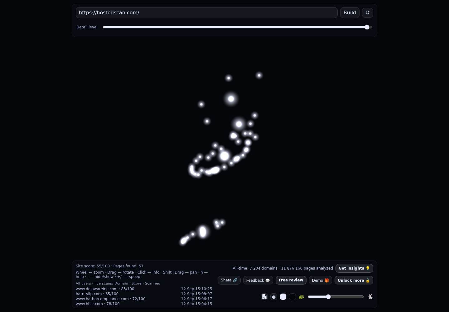This screenshot has height=312, width=449.
Task: Launch the Demo
Action: [x=320, y=280]
